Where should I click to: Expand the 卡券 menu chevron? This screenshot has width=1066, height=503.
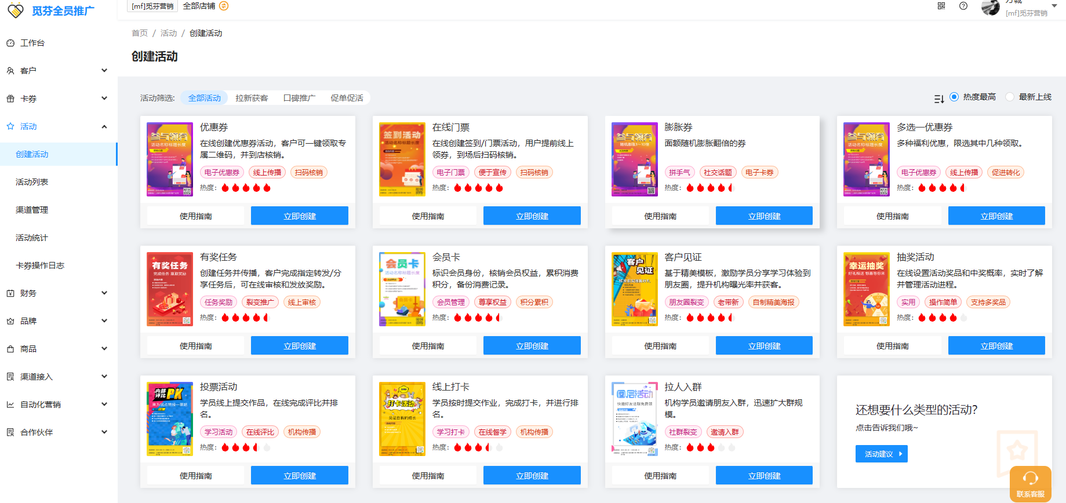104,99
